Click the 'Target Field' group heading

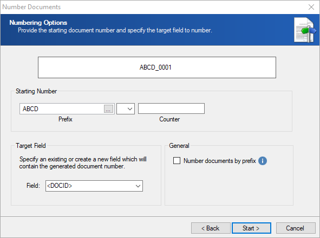tap(31, 146)
